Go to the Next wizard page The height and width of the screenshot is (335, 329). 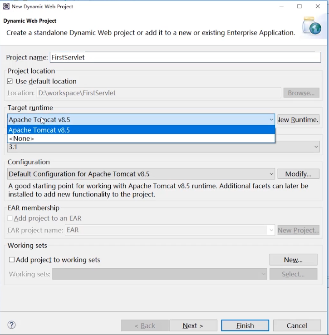(193, 325)
